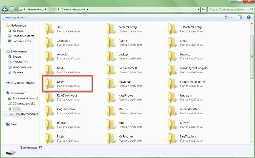This screenshot has width=255, height=158.
Task: Select the Alarms folder icon
Action: [111, 43]
